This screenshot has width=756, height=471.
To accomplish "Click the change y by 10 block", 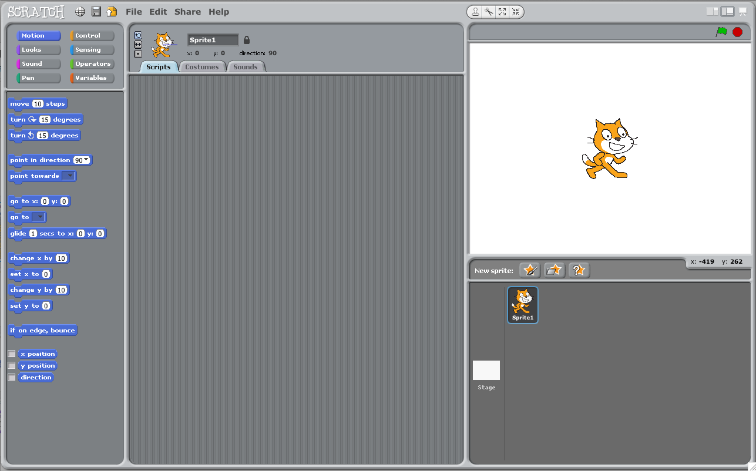I will pyautogui.click(x=39, y=290).
